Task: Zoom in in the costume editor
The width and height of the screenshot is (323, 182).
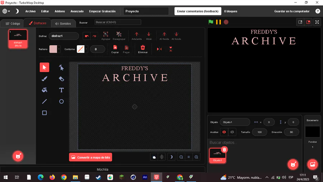Action: pyautogui.click(x=196, y=157)
